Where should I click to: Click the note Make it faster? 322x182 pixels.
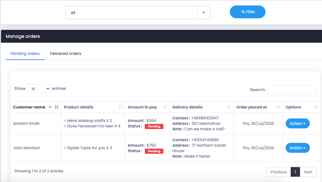coord(197,156)
